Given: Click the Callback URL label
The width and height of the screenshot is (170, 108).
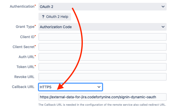Looking at the screenshot, I should [x=23, y=87].
